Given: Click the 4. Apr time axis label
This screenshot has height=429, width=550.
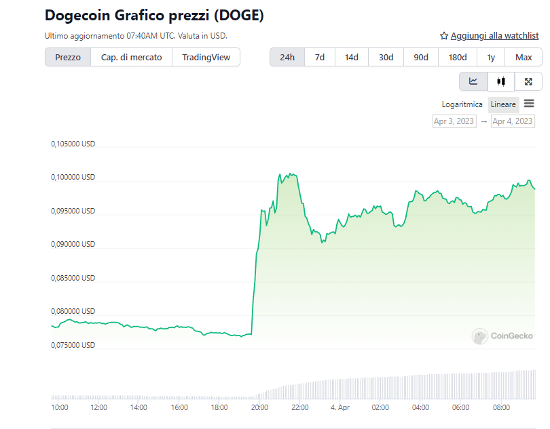Looking at the screenshot, I should point(340,407).
